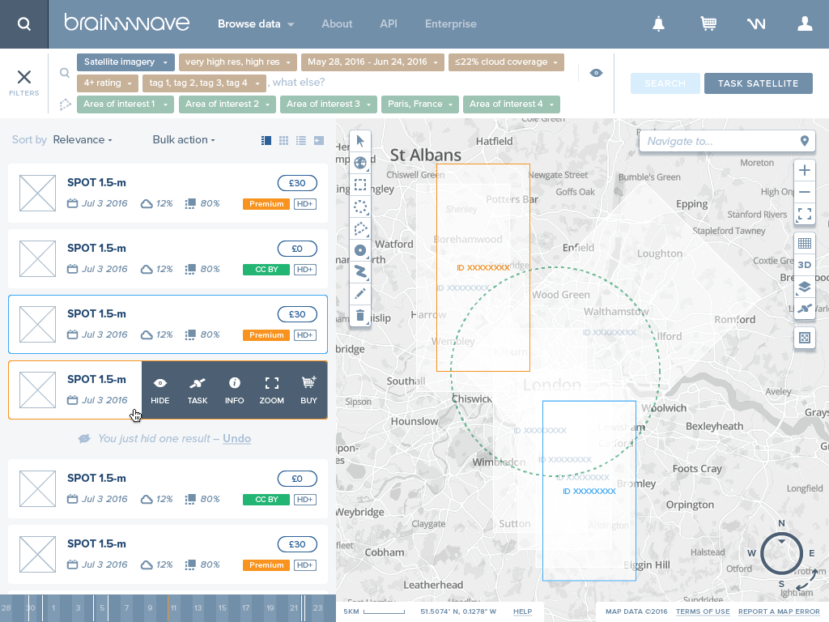
Task: Select the circle selection tool
Action: coord(360,207)
